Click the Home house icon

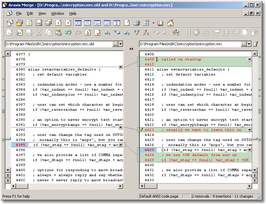click(170, 23)
